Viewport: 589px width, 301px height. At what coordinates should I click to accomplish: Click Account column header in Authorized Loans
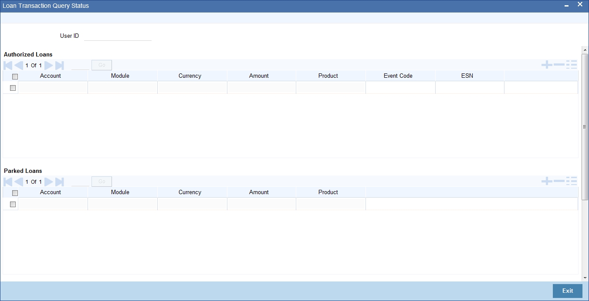(x=51, y=76)
